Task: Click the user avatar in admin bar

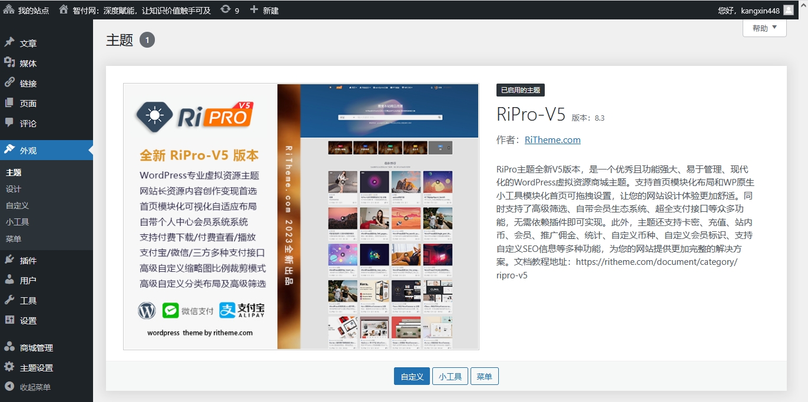Action: pos(789,10)
